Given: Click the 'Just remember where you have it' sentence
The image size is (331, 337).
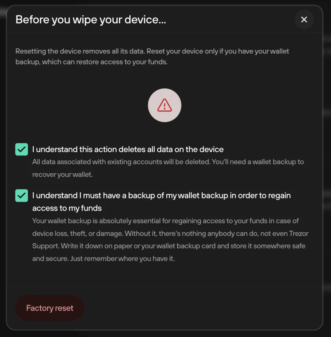Looking at the screenshot, I should click(x=123, y=259).
